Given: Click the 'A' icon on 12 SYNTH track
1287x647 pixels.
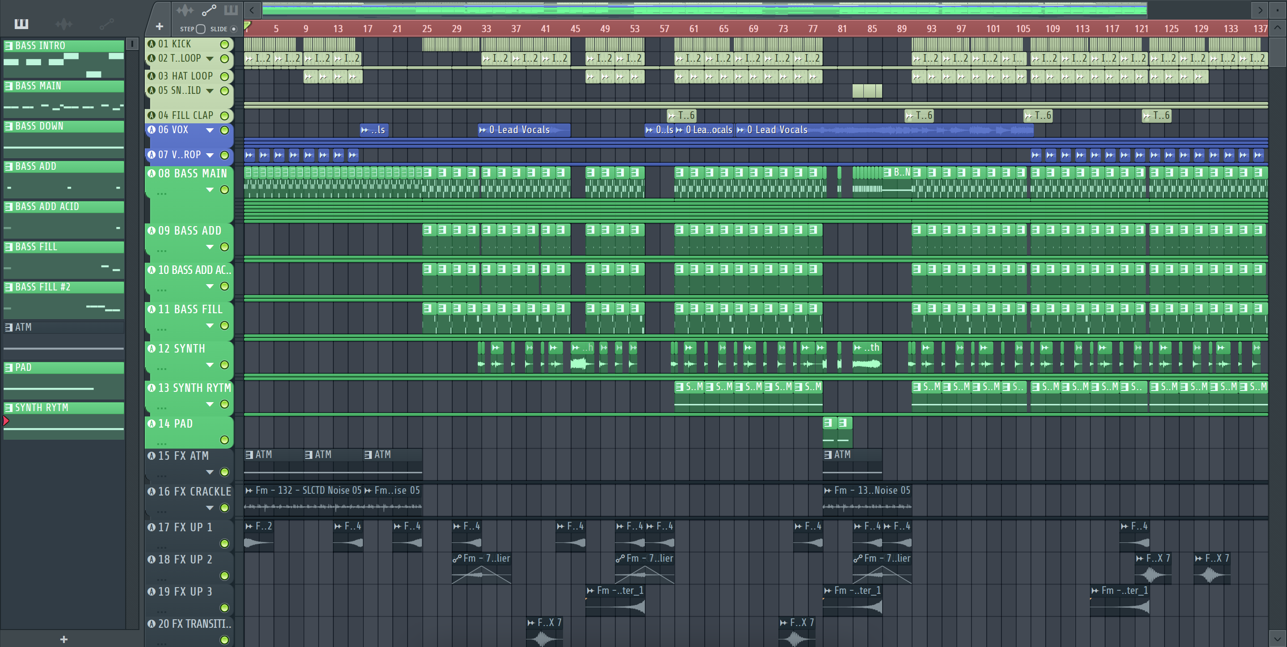Looking at the screenshot, I should tap(151, 348).
